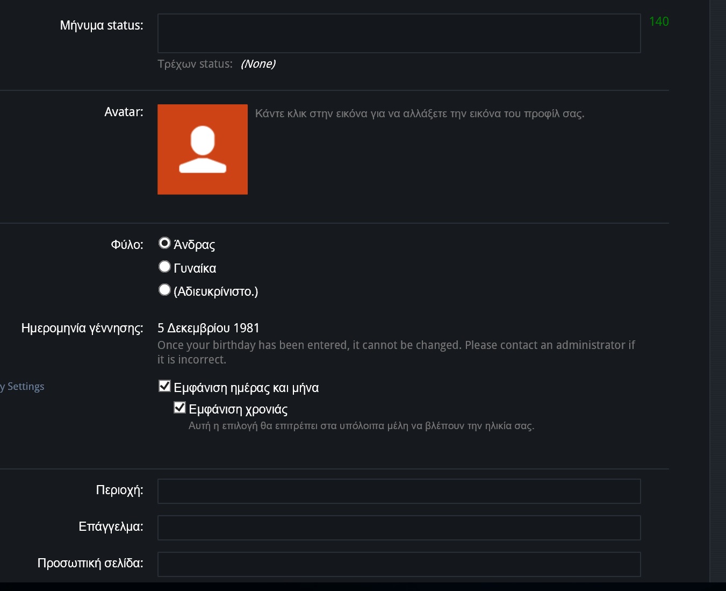Open the Settings link in left sidebar
The image size is (726, 591).
[24, 387]
